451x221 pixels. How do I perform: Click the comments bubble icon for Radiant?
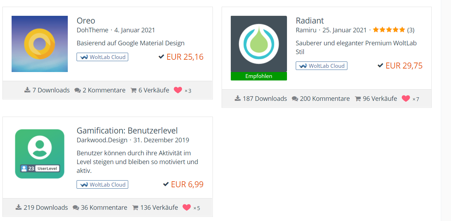pos(295,99)
